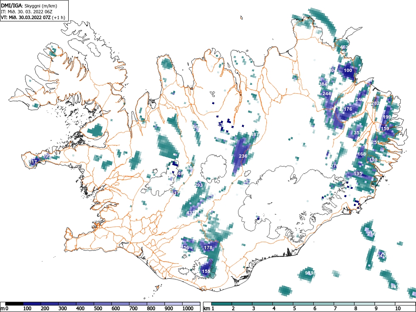Select the 400–500 m legend swatch
Viewport: 416px width, 312px height.
[85, 304]
